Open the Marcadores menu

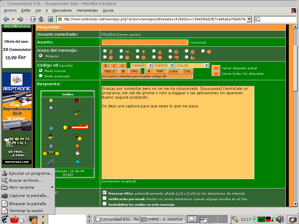[x=62, y=10]
